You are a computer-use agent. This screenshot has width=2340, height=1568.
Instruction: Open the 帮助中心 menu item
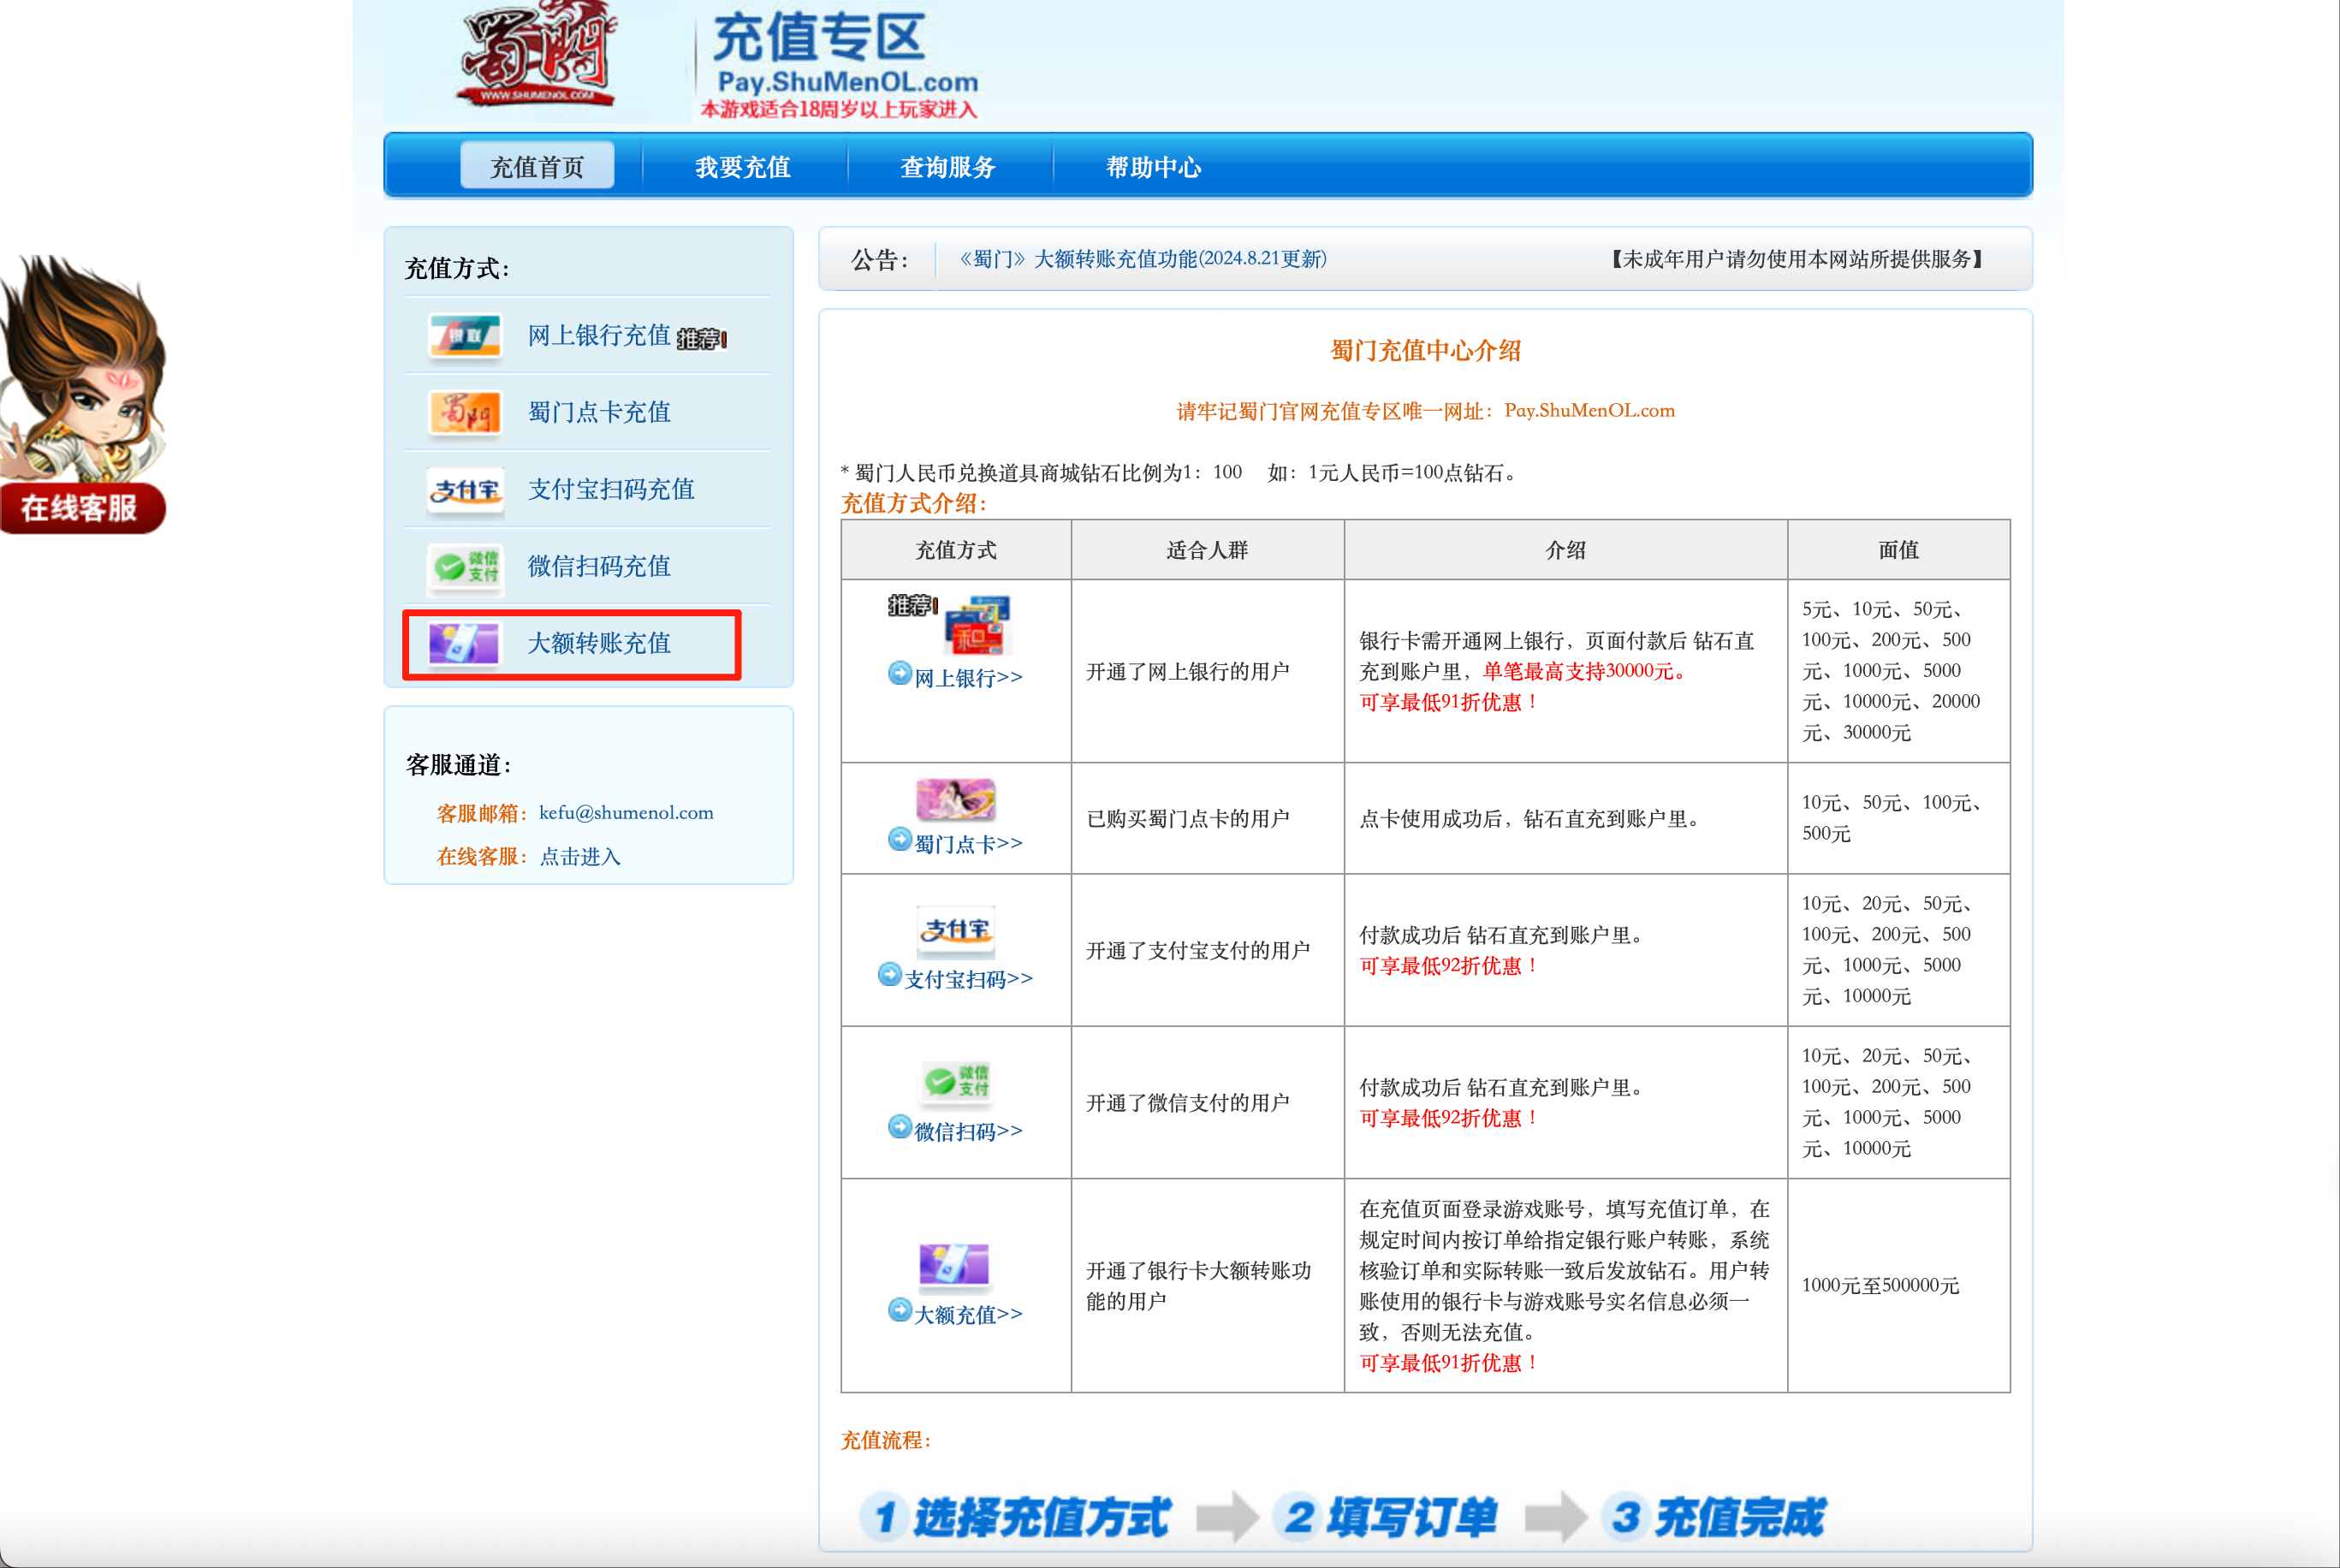pyautogui.click(x=1153, y=166)
